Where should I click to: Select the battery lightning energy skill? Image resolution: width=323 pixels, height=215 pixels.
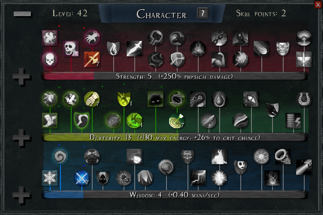(x=293, y=121)
